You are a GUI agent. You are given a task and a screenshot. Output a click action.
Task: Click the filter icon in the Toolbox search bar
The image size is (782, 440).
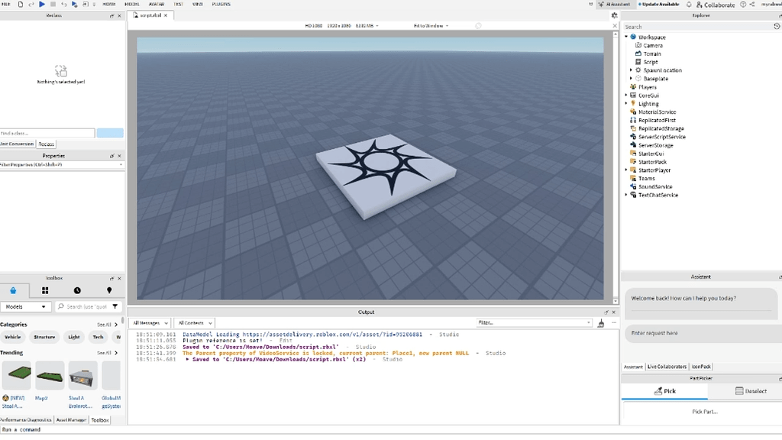tap(115, 307)
